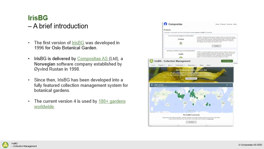Click the IrisBG logo in slide footer
Screen dimensions: 264x149
(5, 145)
